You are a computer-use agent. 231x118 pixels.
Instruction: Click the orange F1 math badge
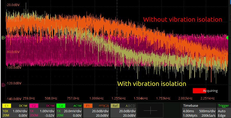point(88,106)
